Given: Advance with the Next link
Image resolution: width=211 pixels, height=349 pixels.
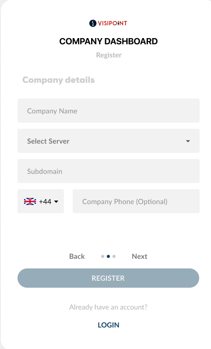Looking at the screenshot, I should click(x=140, y=257).
